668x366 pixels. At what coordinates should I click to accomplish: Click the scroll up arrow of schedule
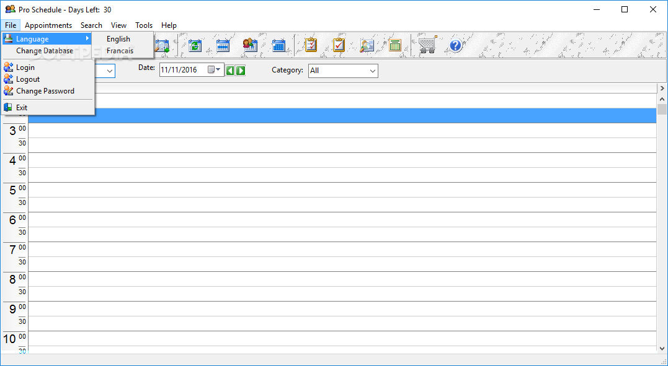(x=662, y=99)
